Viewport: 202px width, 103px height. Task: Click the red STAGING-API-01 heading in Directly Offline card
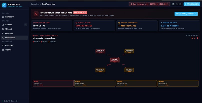pos(84,26)
